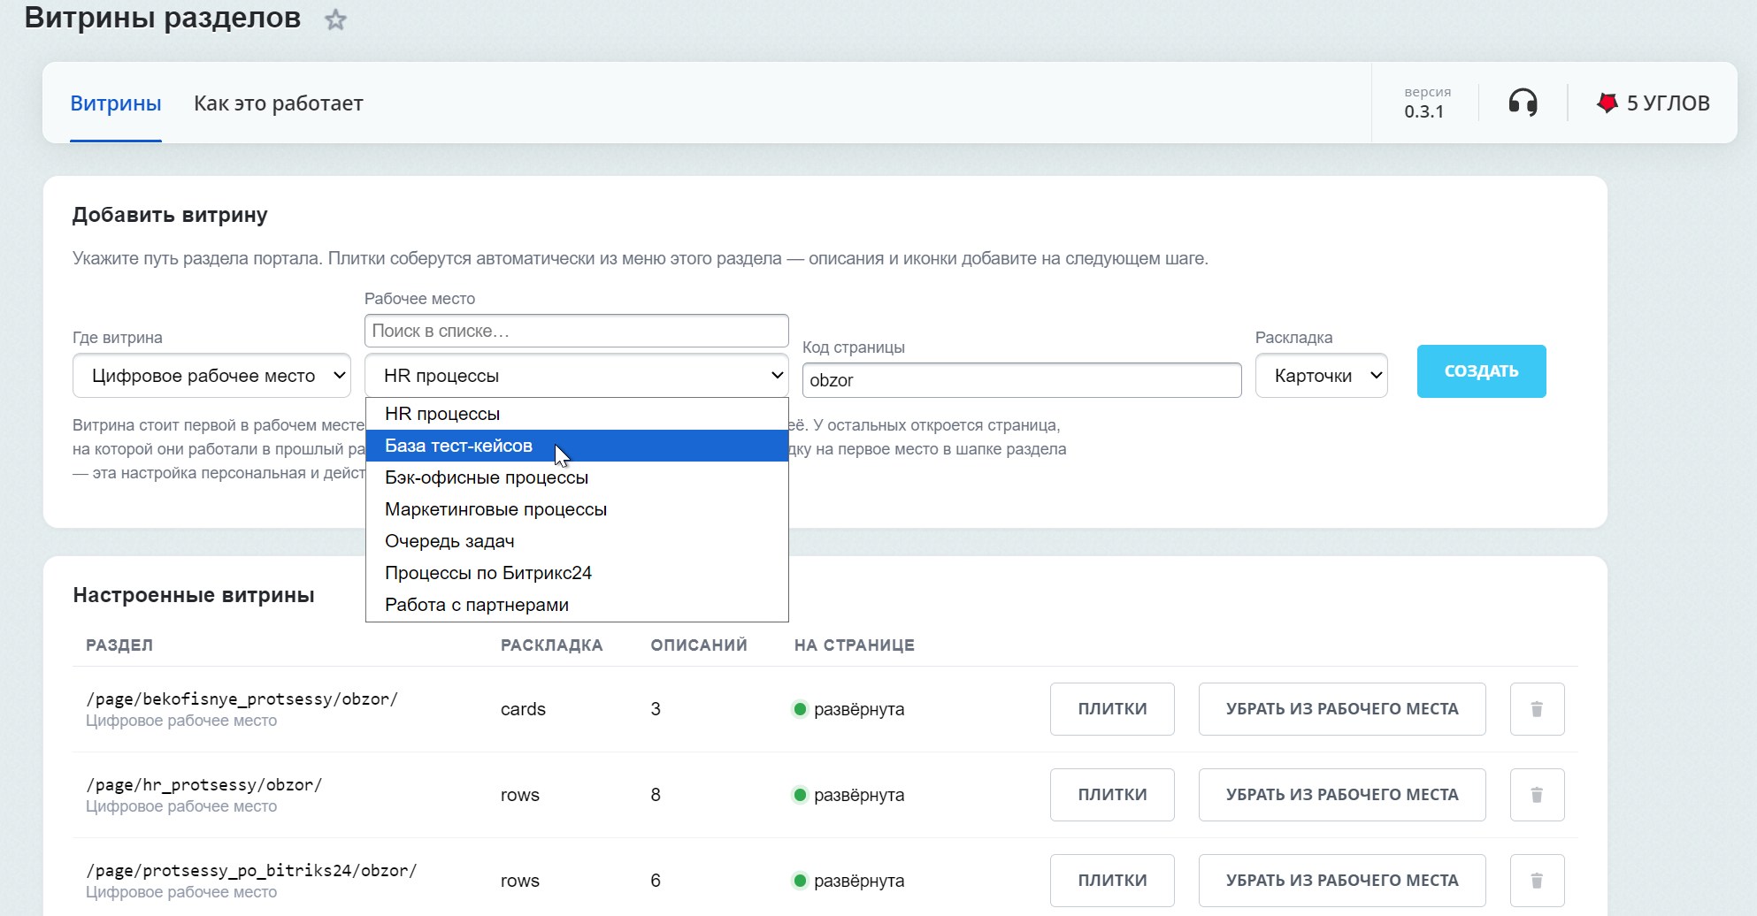Screen dimensions: 1757x916
Task: Switch to the Витрины tab
Action: pos(116,103)
